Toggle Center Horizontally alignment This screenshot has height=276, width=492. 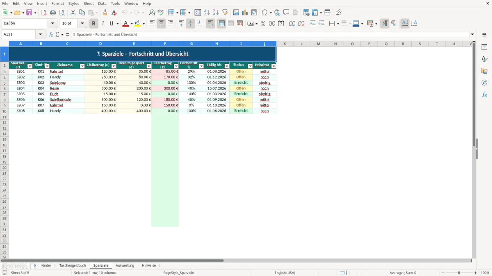161,24
